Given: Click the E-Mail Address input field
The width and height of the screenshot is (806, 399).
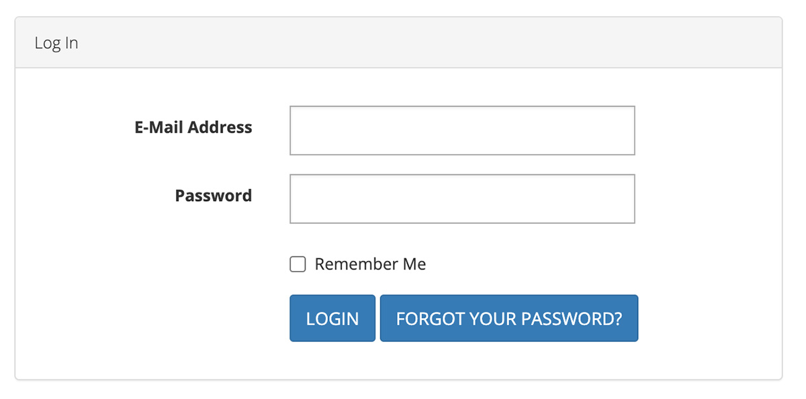Looking at the screenshot, I should tap(462, 130).
